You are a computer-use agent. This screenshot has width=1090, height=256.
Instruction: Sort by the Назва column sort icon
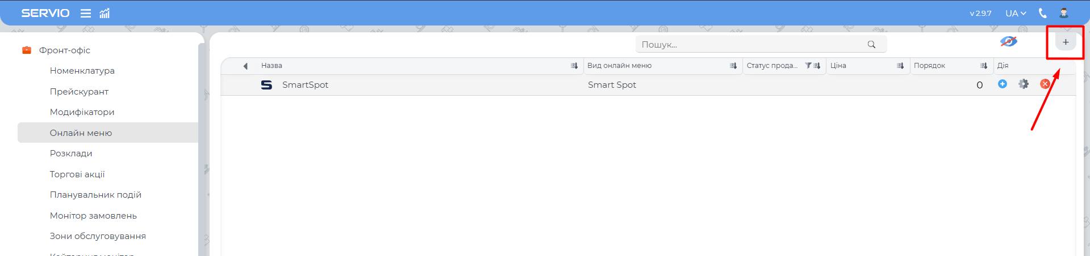point(574,66)
